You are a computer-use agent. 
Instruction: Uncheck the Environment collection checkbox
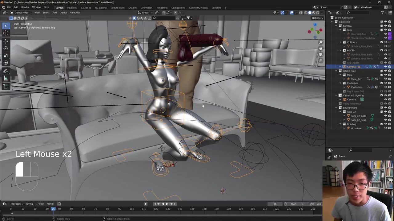(x=381, y=108)
